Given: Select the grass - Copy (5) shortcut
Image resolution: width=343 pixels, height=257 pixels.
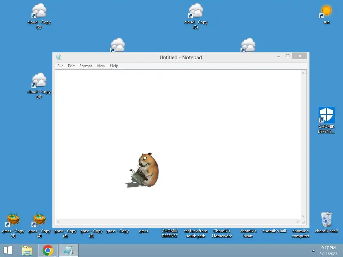Looking at the screenshot, I should [x=13, y=225].
